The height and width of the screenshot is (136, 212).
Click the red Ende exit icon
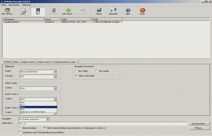[142, 10]
